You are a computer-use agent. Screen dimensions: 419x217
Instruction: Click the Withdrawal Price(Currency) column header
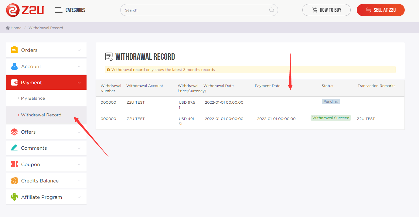pos(192,88)
